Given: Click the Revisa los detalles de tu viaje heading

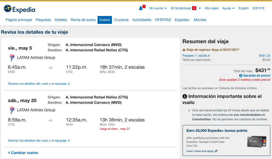Looking at the screenshot, I should coord(34,32).
